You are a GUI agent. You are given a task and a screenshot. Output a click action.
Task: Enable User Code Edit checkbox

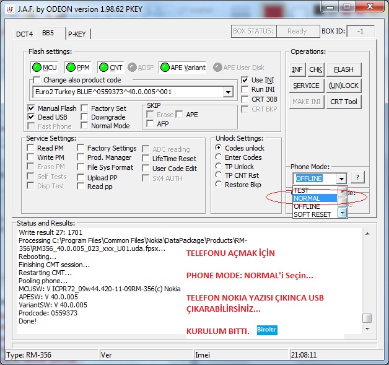click(x=146, y=168)
